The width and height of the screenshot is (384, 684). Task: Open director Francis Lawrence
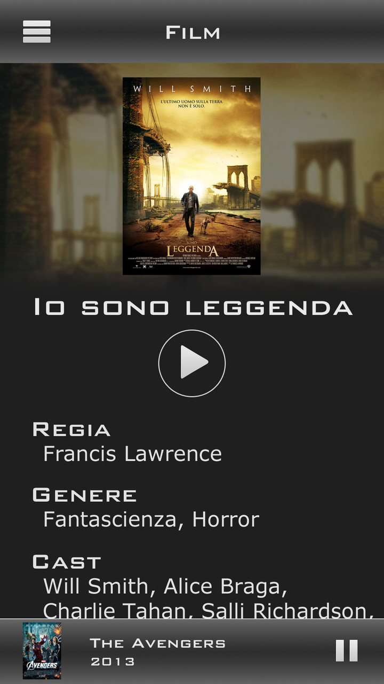[x=132, y=454]
